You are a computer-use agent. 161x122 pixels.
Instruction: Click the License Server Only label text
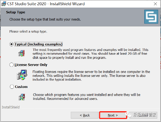coord(31,65)
